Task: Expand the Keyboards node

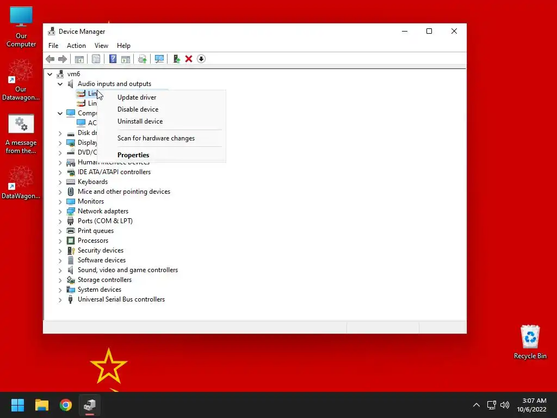Action: (x=60, y=182)
